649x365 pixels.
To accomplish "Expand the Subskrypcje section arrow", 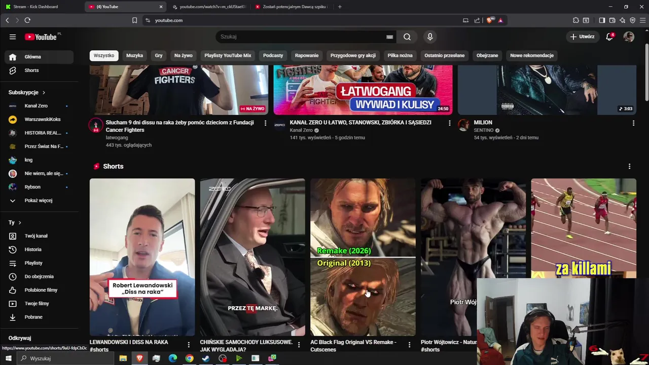I will [44, 92].
